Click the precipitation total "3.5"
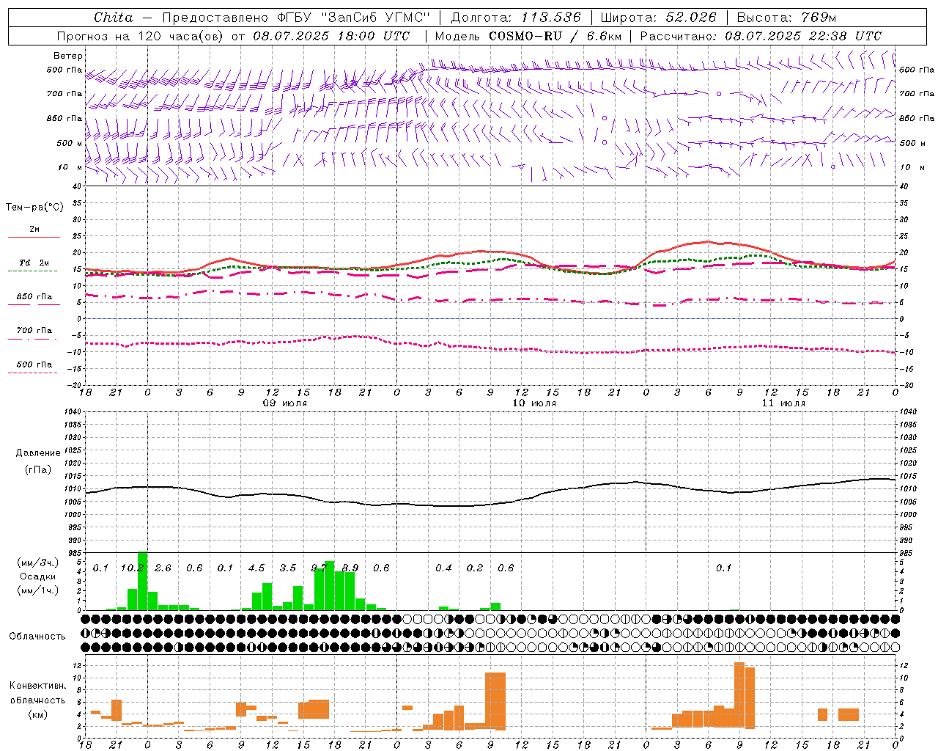Viewport: 938px width, 751px height. (288, 568)
